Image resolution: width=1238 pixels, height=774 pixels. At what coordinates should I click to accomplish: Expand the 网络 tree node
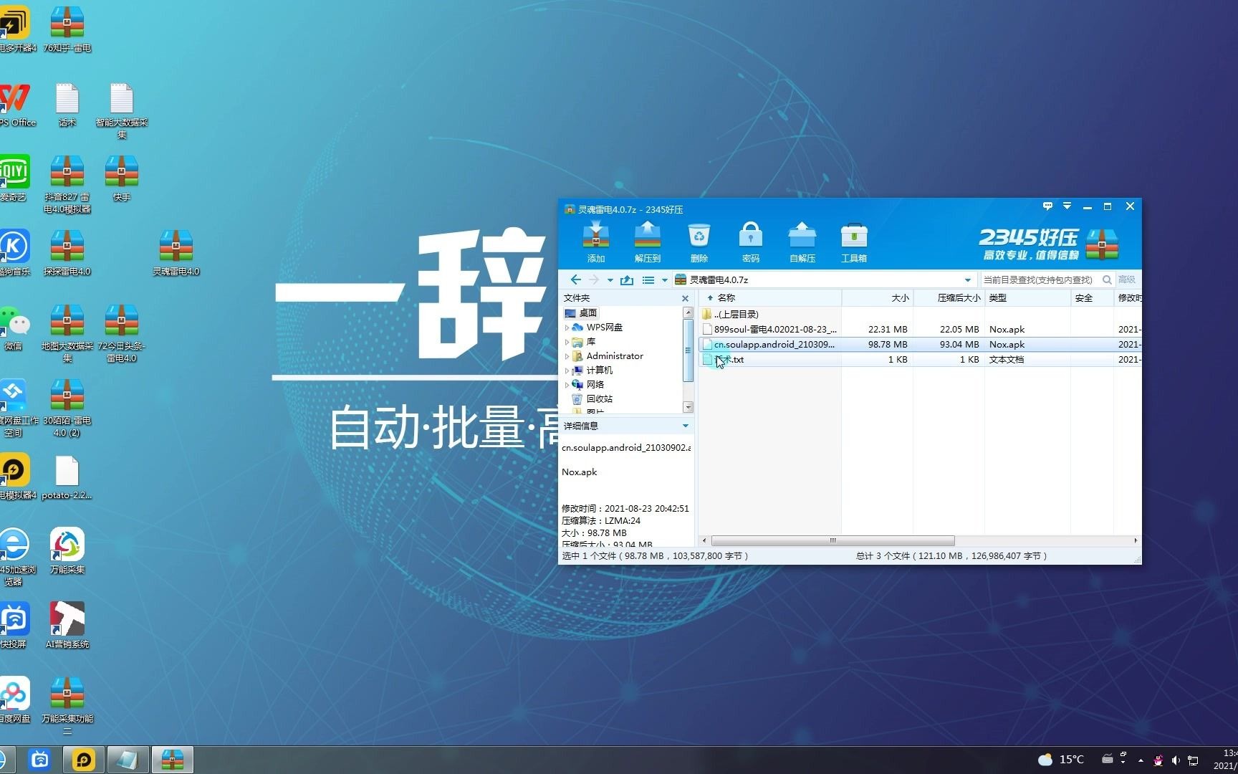567,385
